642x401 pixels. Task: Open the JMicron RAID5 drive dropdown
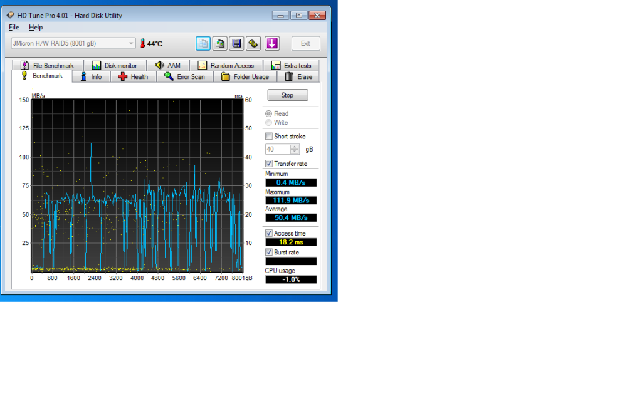click(x=73, y=43)
